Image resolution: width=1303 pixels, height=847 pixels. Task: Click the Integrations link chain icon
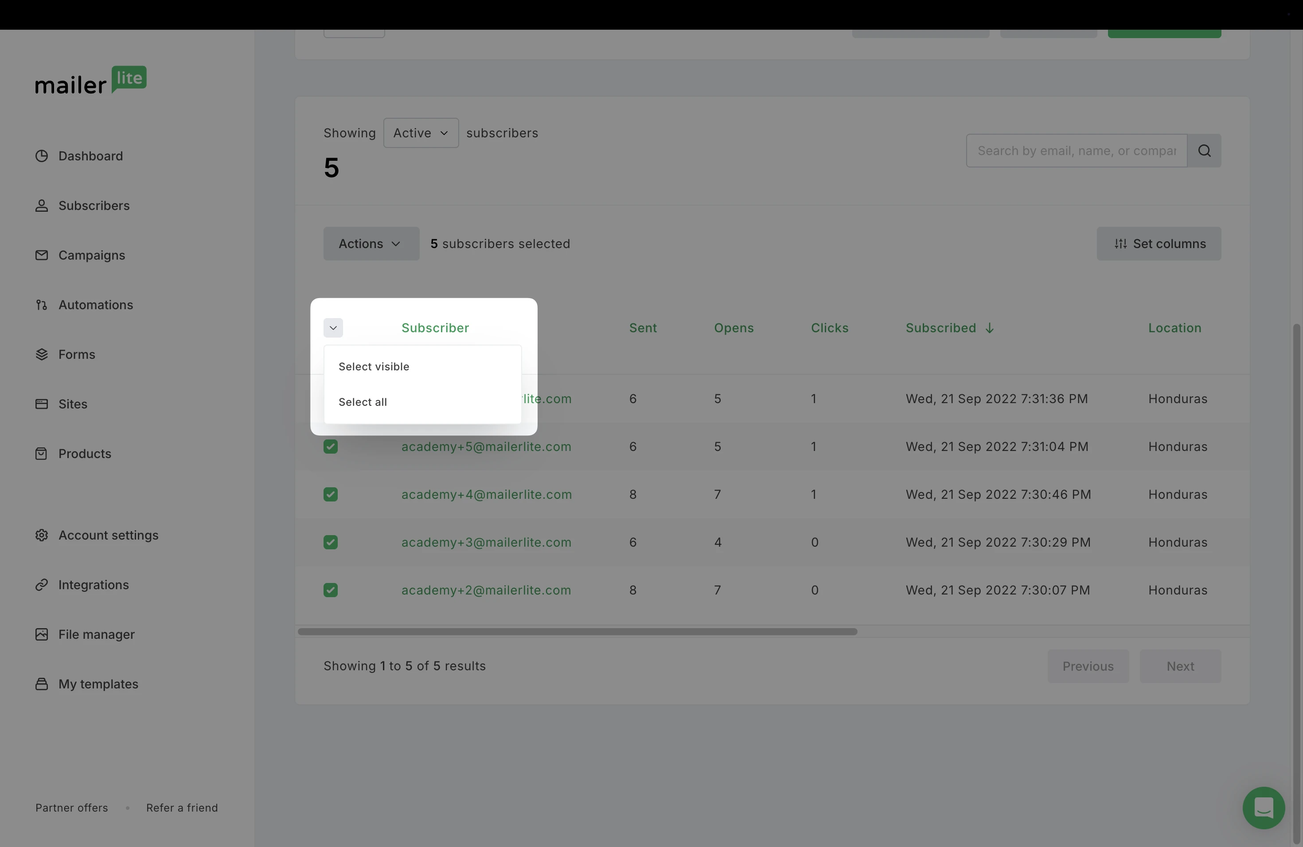tap(42, 585)
